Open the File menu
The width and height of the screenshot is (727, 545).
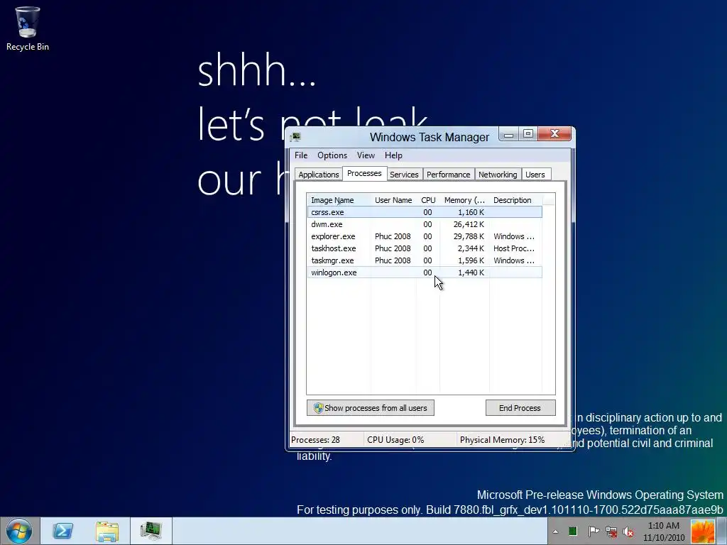301,155
